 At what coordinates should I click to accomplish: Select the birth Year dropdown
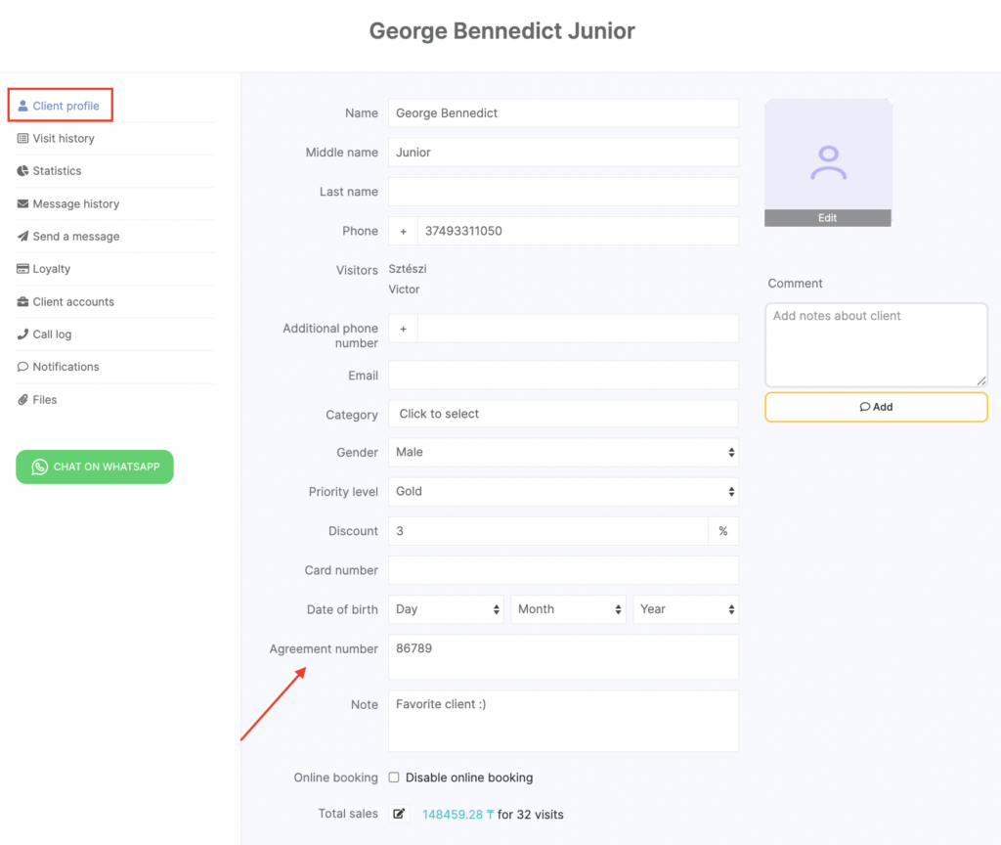(x=686, y=609)
